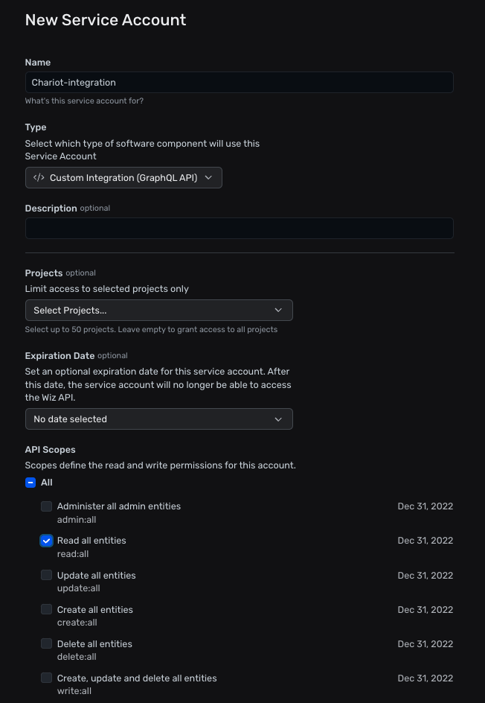Click the admin:all scope identifier text
The width and height of the screenshot is (485, 703).
(77, 520)
